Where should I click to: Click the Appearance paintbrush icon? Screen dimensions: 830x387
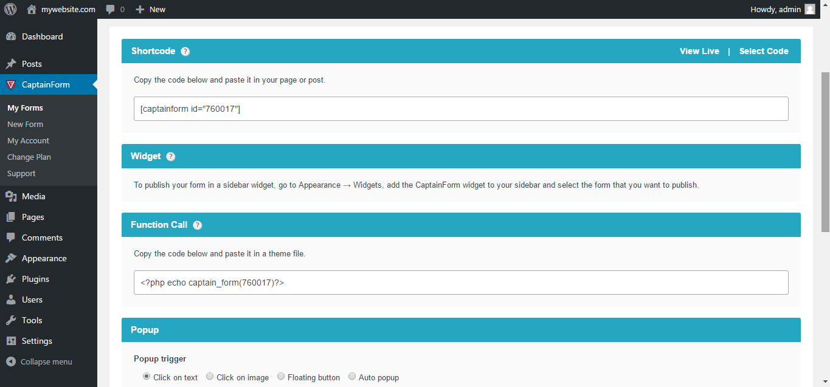11,258
